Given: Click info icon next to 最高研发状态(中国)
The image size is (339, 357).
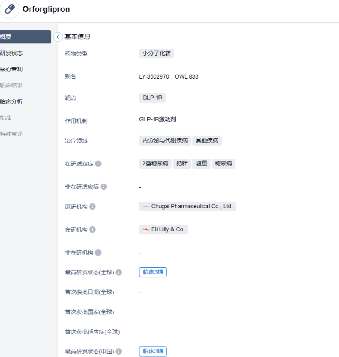Looking at the screenshot, I should coord(119,352).
